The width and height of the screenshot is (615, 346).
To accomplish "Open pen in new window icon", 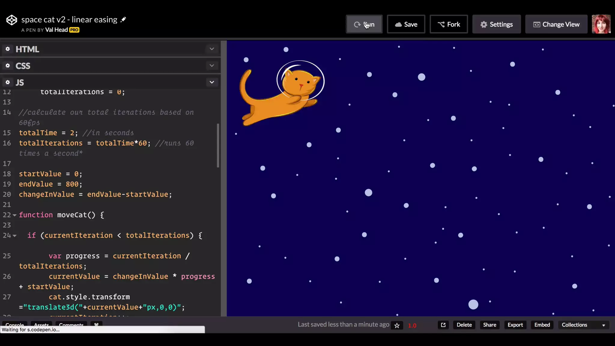I will 443,325.
